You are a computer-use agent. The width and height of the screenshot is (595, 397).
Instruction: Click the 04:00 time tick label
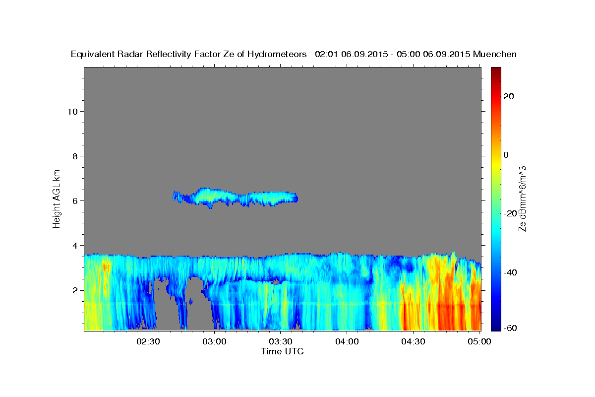pos(347,341)
